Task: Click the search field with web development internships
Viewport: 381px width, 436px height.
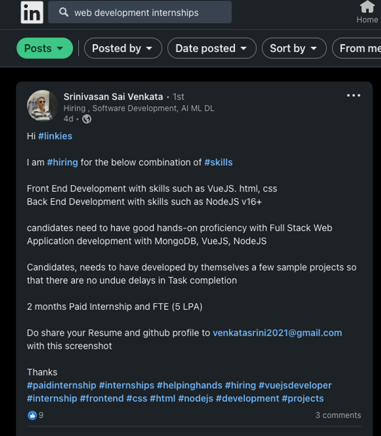Action: click(x=140, y=12)
